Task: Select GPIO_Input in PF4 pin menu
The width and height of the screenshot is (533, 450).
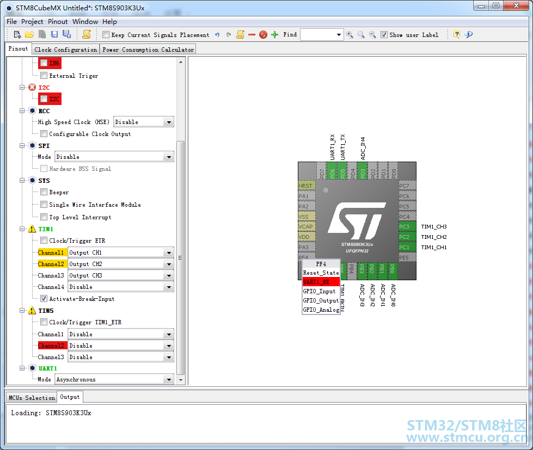Action: tap(321, 291)
